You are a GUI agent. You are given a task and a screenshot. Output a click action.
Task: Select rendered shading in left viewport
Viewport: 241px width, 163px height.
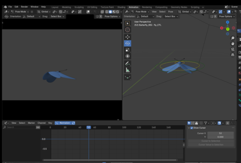(x=118, y=12)
